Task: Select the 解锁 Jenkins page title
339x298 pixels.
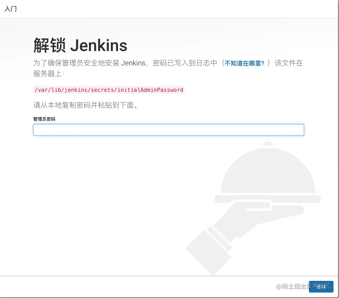Action: [x=80, y=45]
